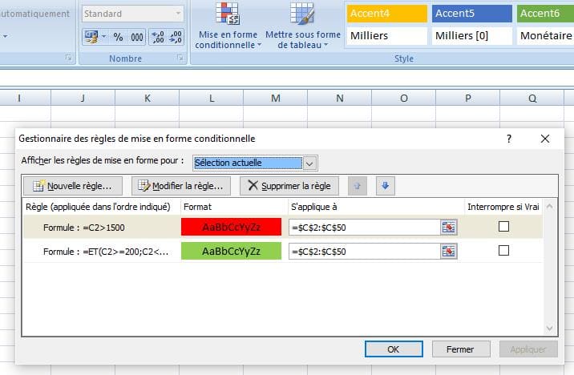Apply thousands separator 000 style
This screenshot has width=574, height=375.
pos(137,37)
